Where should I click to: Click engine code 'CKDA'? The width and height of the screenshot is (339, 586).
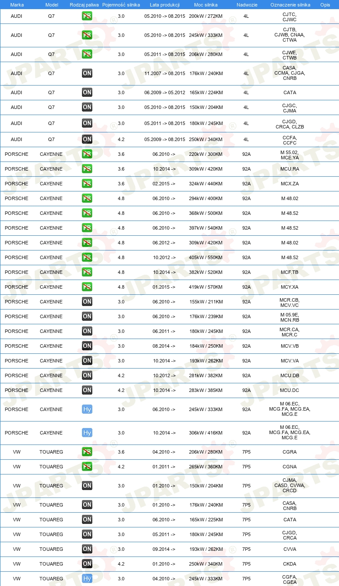point(290,564)
